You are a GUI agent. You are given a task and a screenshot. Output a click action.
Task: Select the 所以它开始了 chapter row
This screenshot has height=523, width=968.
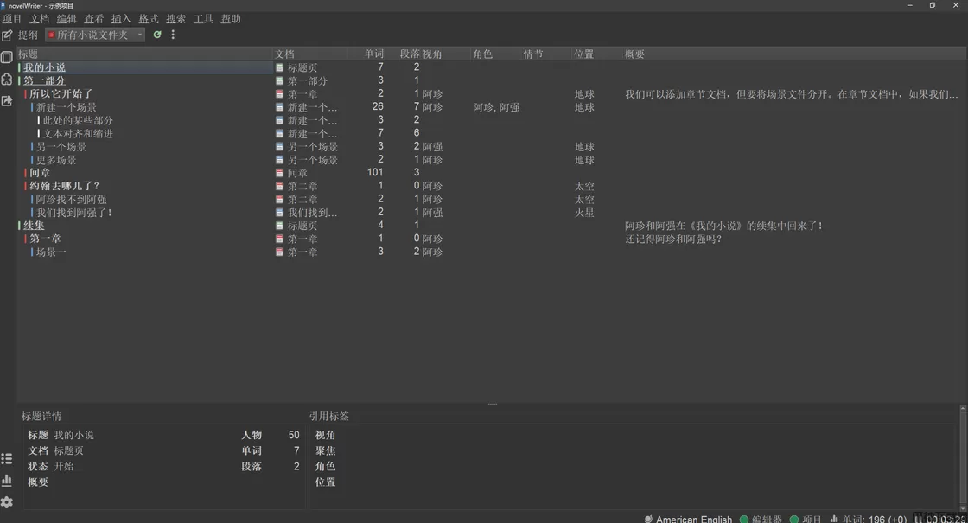pyautogui.click(x=61, y=94)
